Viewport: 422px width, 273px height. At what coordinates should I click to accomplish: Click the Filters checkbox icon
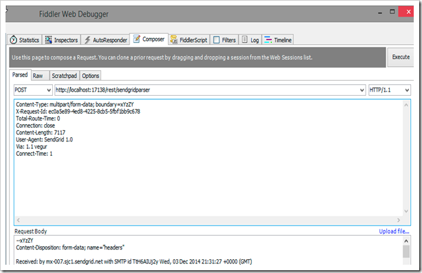216,40
